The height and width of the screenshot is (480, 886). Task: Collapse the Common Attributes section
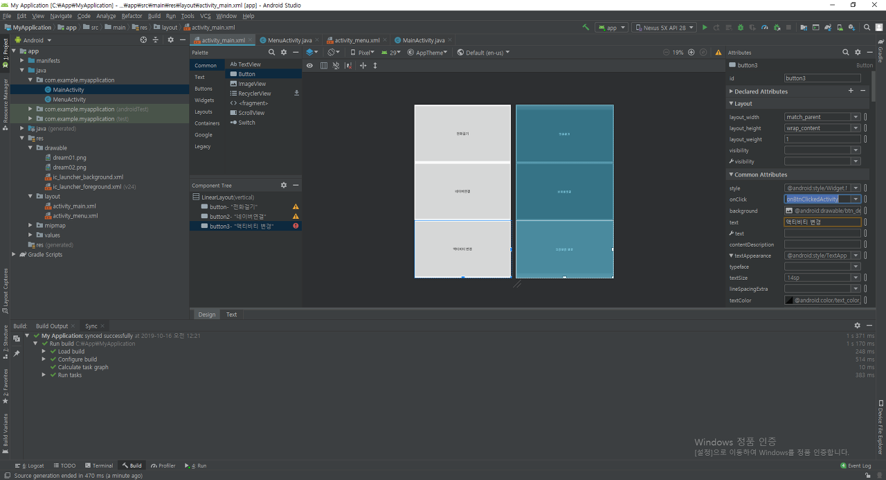pos(731,175)
